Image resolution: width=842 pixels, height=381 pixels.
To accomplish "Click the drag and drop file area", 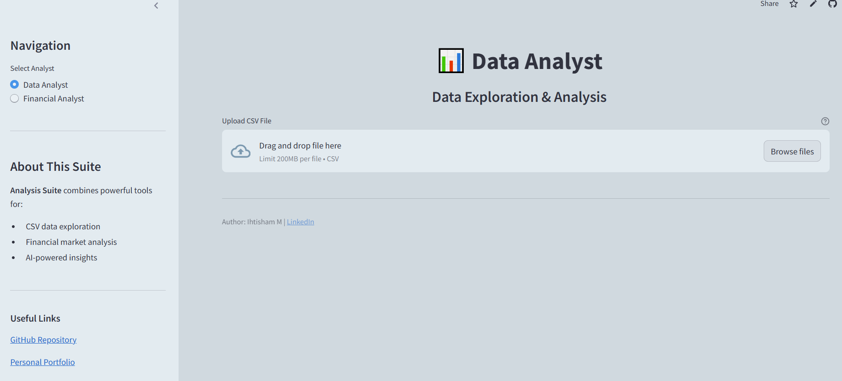I will pos(458,151).
